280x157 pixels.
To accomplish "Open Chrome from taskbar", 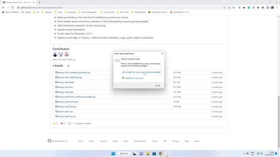I will point(161,154).
